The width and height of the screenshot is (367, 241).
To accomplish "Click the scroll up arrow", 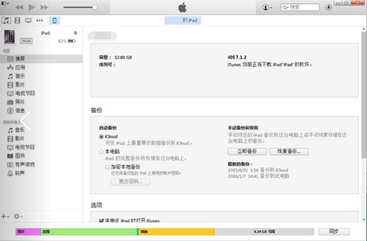I will [x=364, y=29].
